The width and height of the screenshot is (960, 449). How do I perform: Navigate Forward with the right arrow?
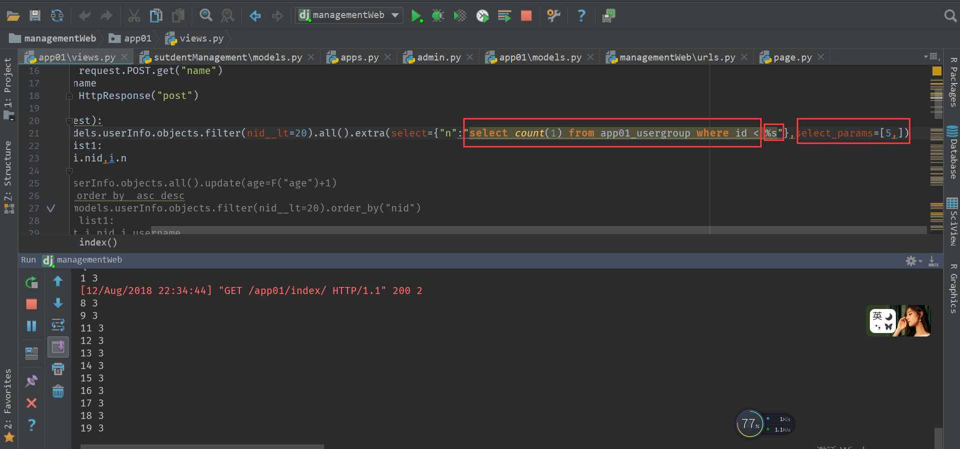tap(277, 16)
